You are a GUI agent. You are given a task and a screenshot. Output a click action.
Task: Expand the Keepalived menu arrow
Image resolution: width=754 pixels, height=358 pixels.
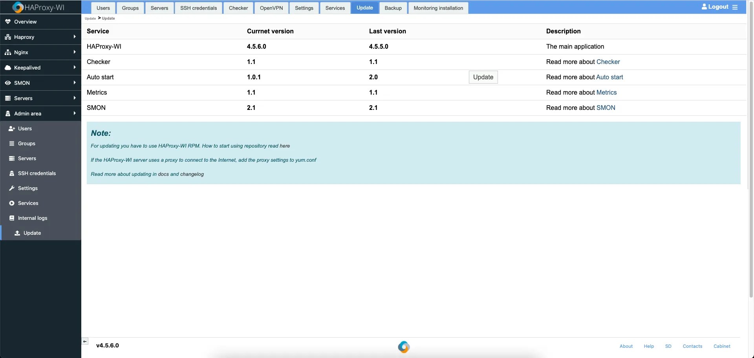point(75,67)
